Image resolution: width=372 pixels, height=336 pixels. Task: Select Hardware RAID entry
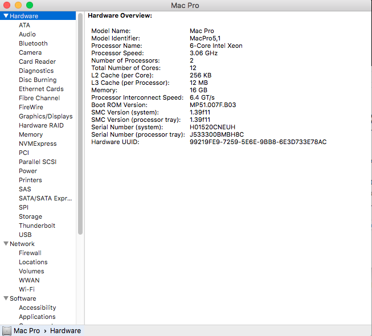click(41, 125)
